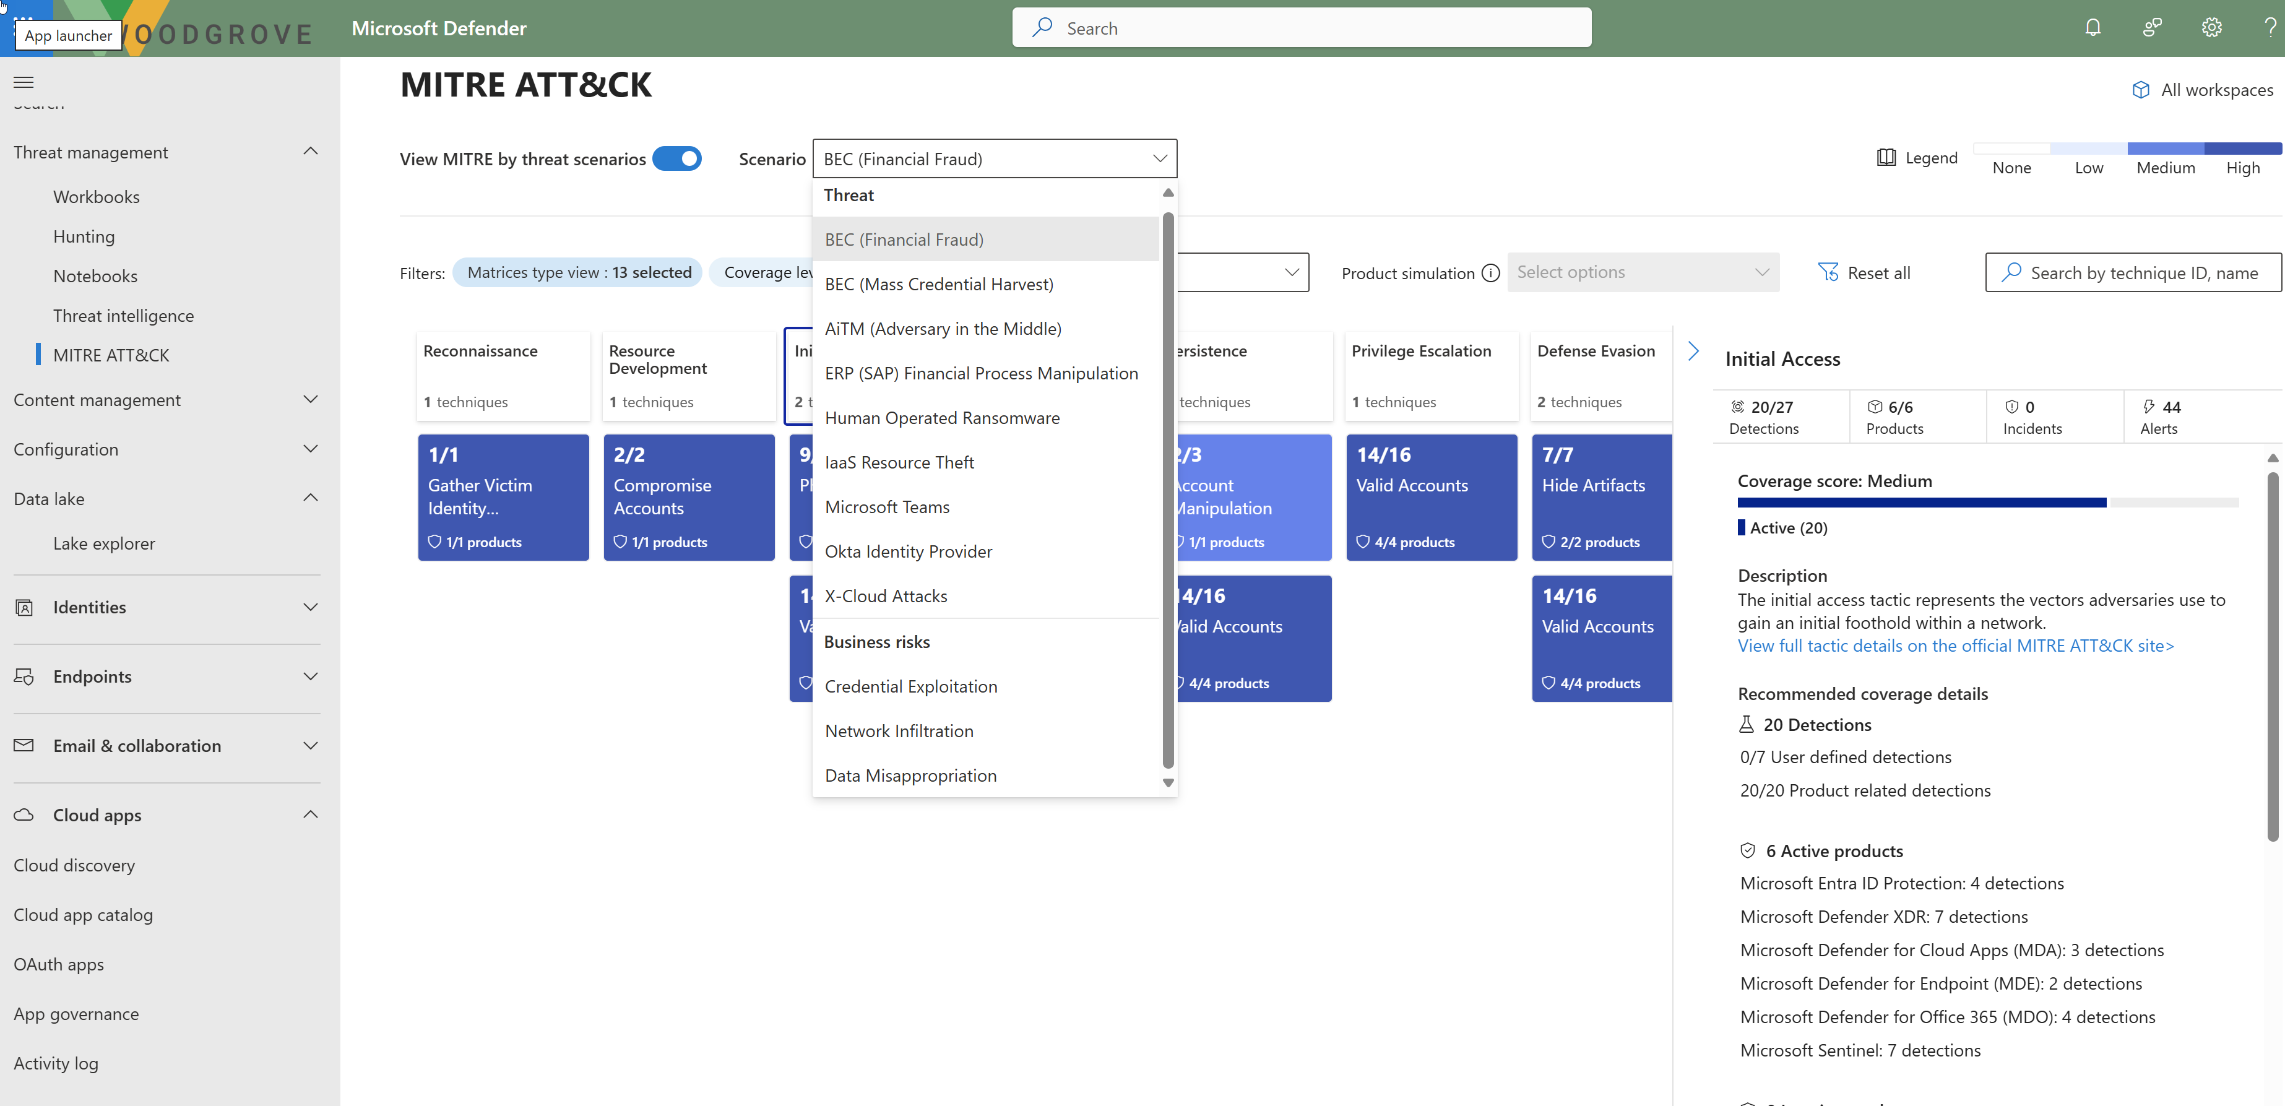
Task: Open the Product simulation Select options dropdown
Action: [x=1643, y=272]
